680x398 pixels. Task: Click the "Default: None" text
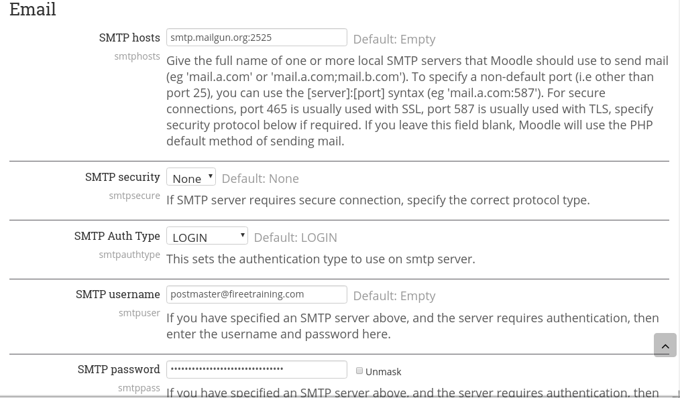[260, 178]
